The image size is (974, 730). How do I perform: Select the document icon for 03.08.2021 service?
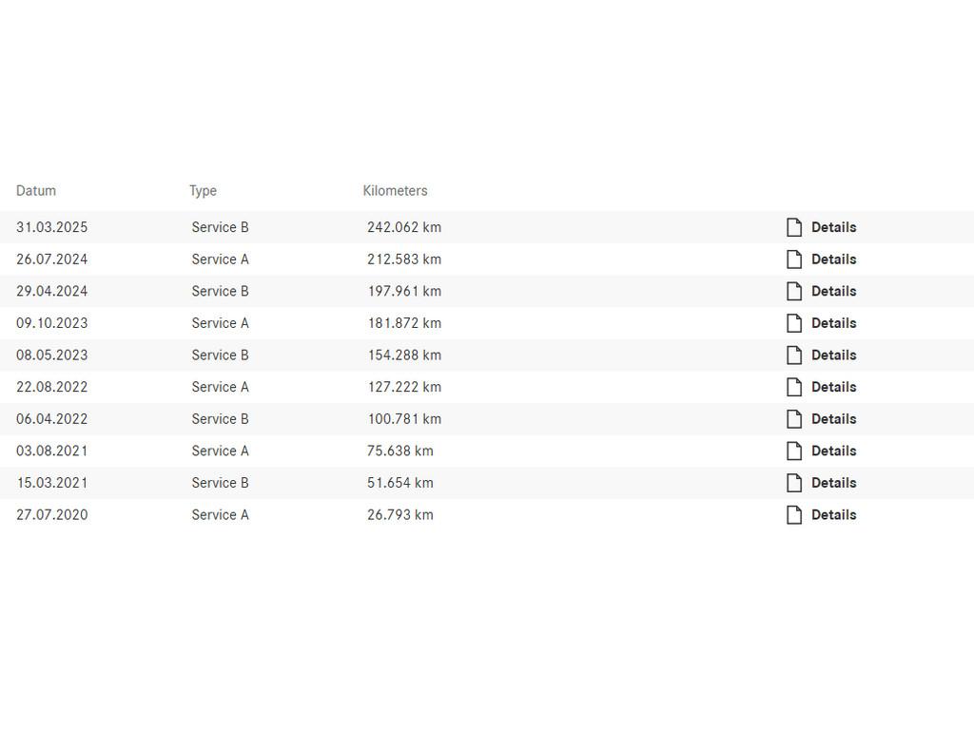click(x=794, y=451)
